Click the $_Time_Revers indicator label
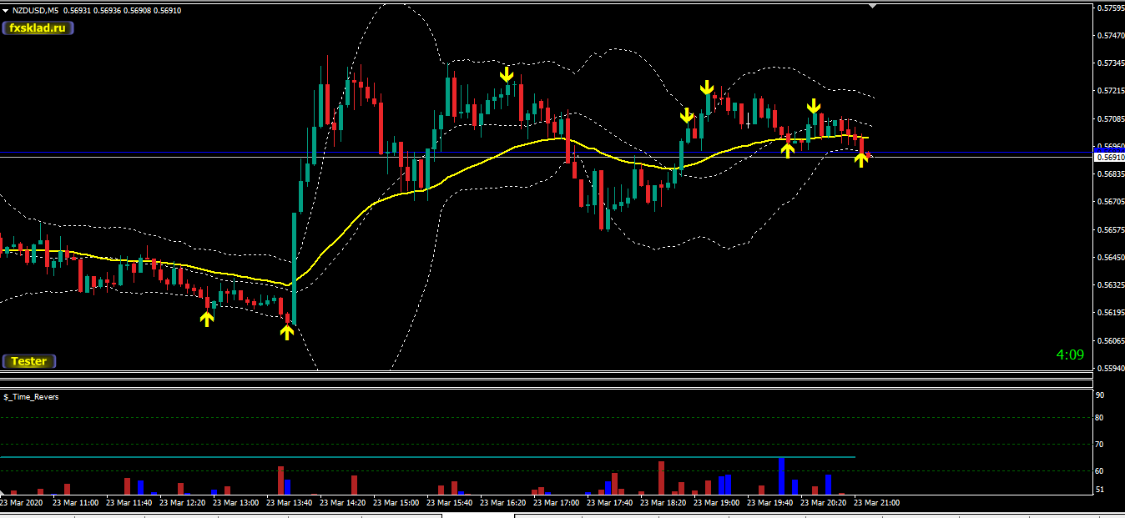1125x518 pixels. pos(32,397)
